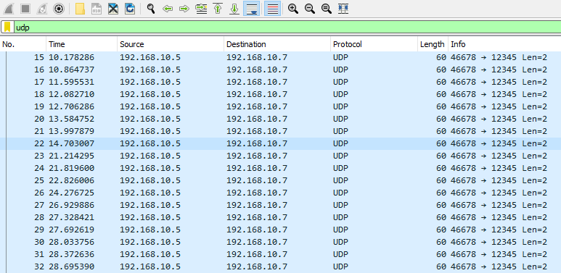Go to specified packet icon
Viewport: 561px width, 273px height.
(202, 9)
